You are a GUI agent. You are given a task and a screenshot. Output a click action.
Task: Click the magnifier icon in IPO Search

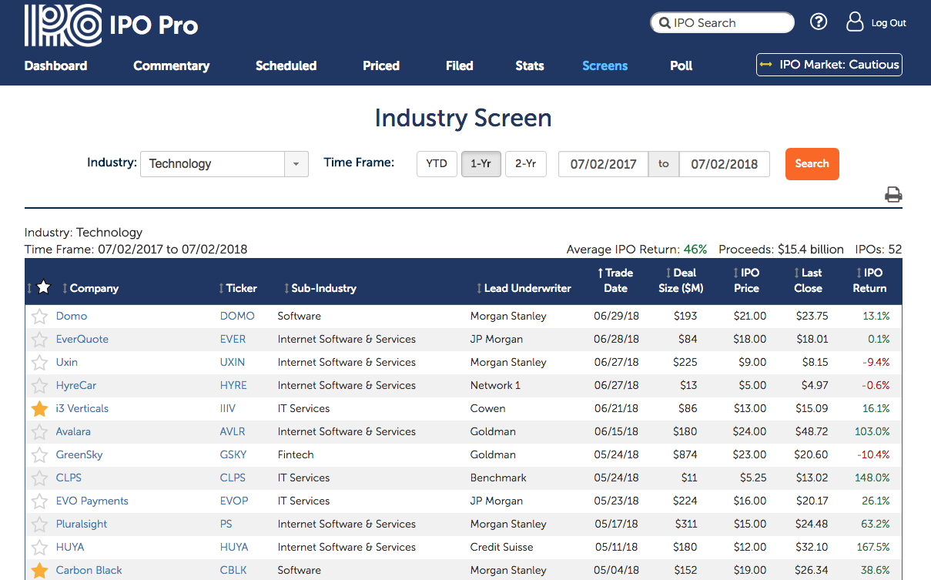click(663, 23)
